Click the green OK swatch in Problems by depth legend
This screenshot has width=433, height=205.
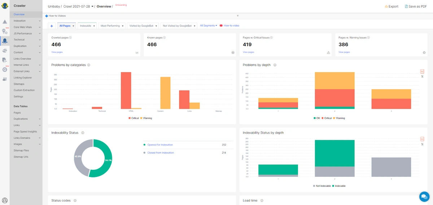tap(314, 118)
